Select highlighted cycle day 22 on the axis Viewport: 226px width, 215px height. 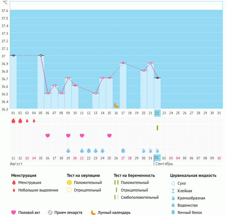157,113
